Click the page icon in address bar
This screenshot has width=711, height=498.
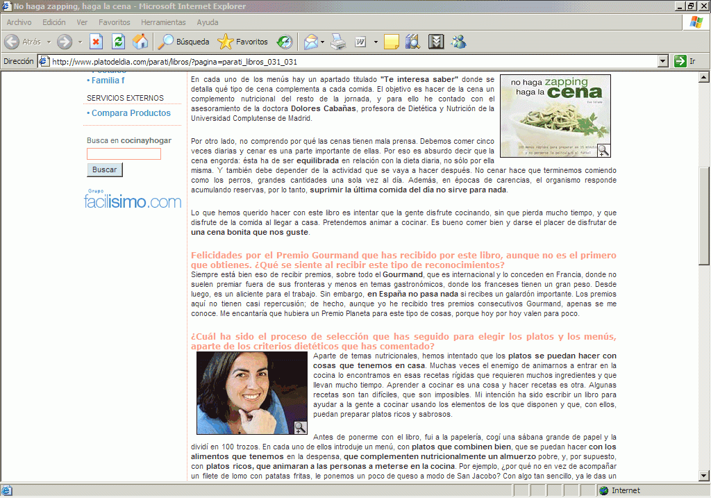pyautogui.click(x=44, y=61)
